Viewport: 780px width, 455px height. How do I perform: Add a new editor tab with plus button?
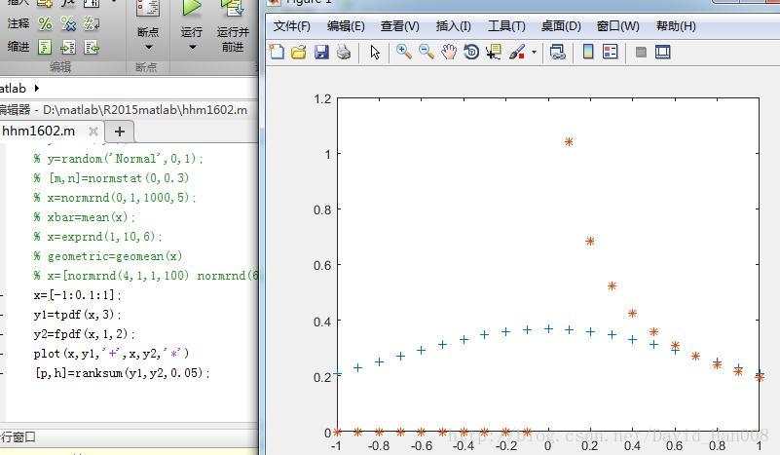(120, 132)
